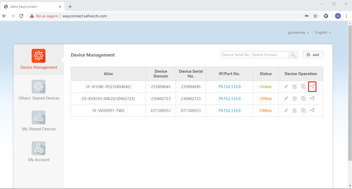Copy details of SF-VIDISP01-7W2 using copy icon
352x189 pixels.
pos(303,110)
